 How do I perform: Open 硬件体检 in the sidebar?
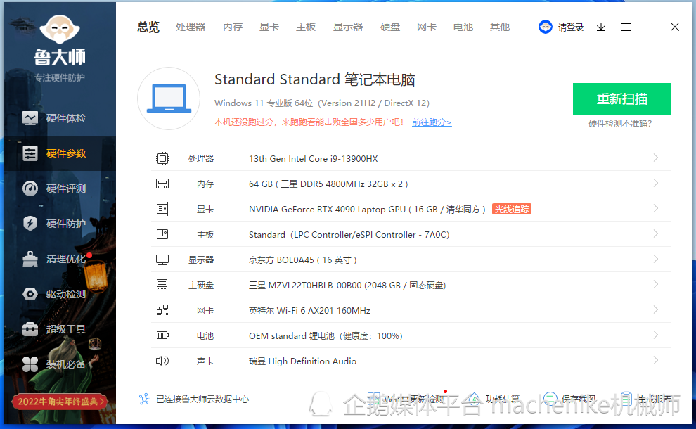coord(54,118)
